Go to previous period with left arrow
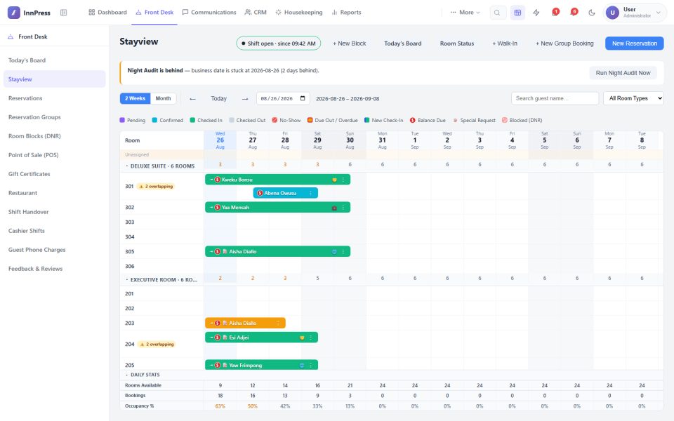 192,99
